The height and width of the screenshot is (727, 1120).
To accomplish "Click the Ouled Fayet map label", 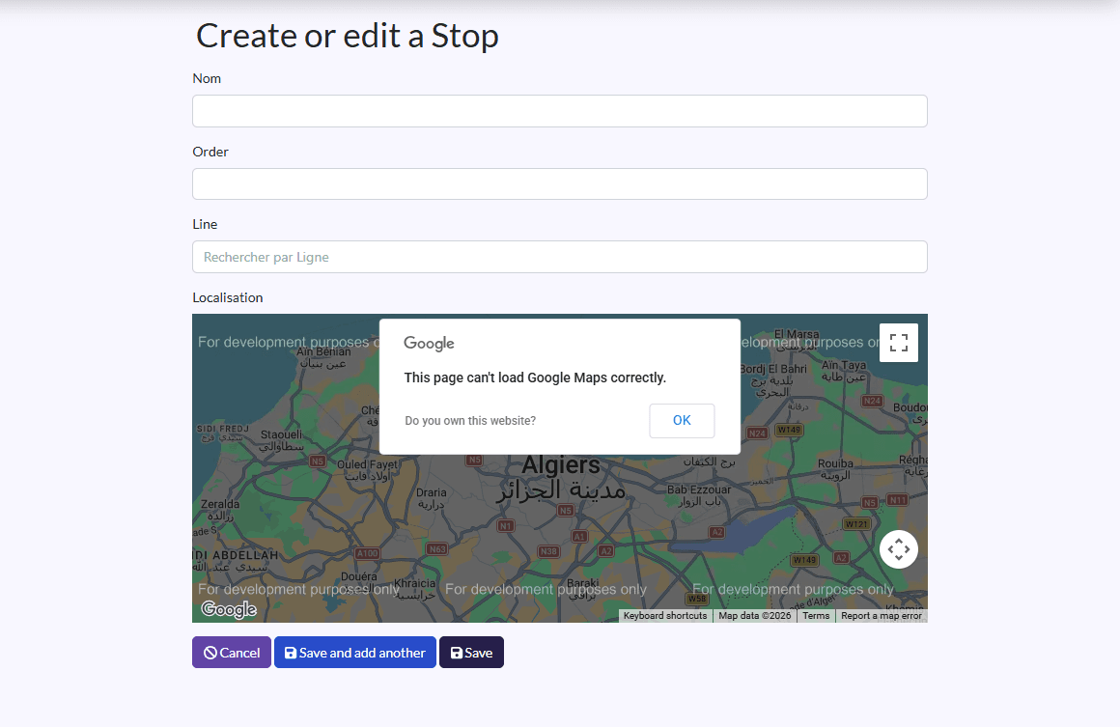I will tap(367, 464).
